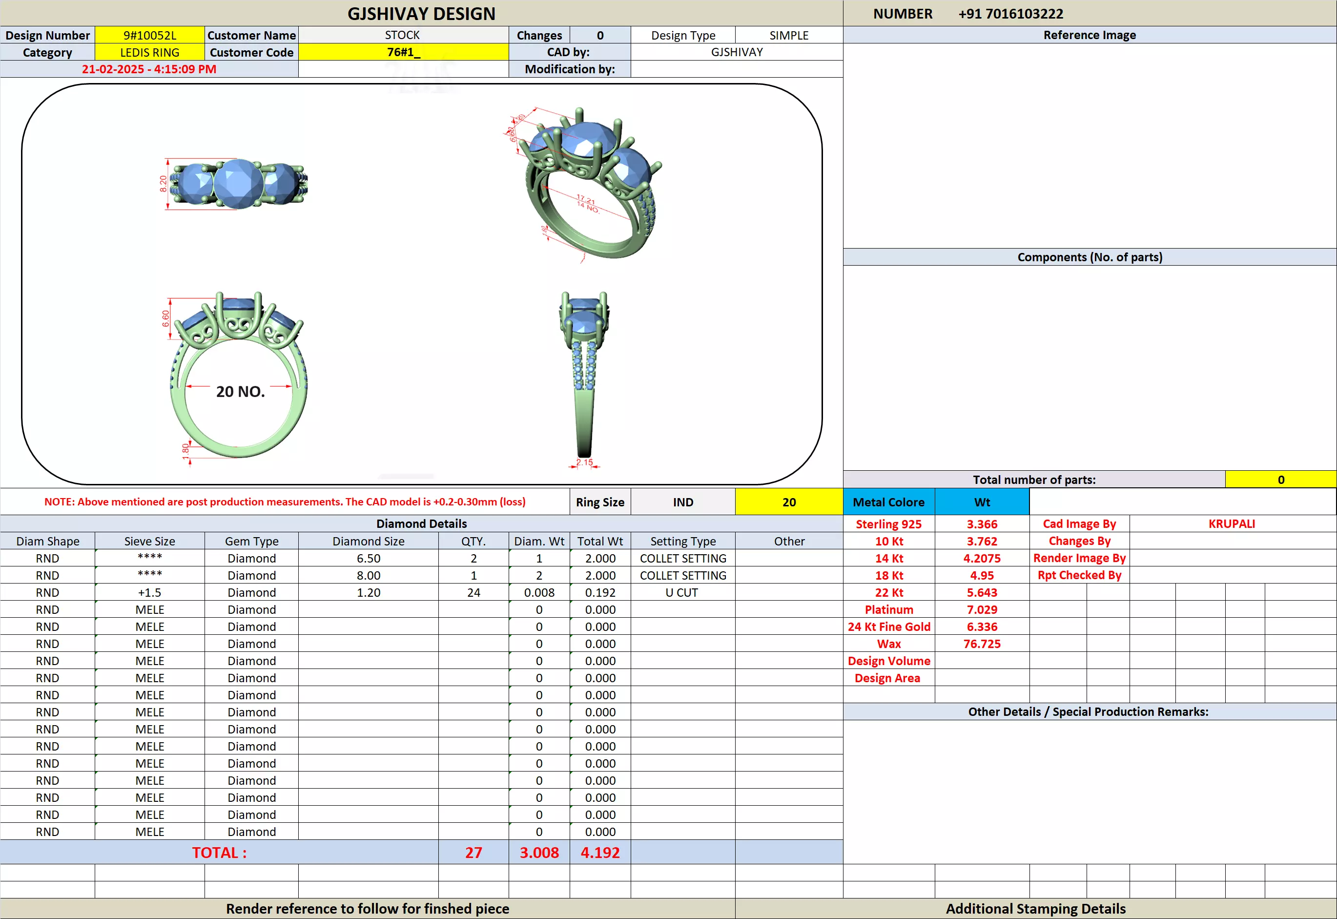Select the yellow Customer Code cell
The image size is (1337, 919).
403,52
